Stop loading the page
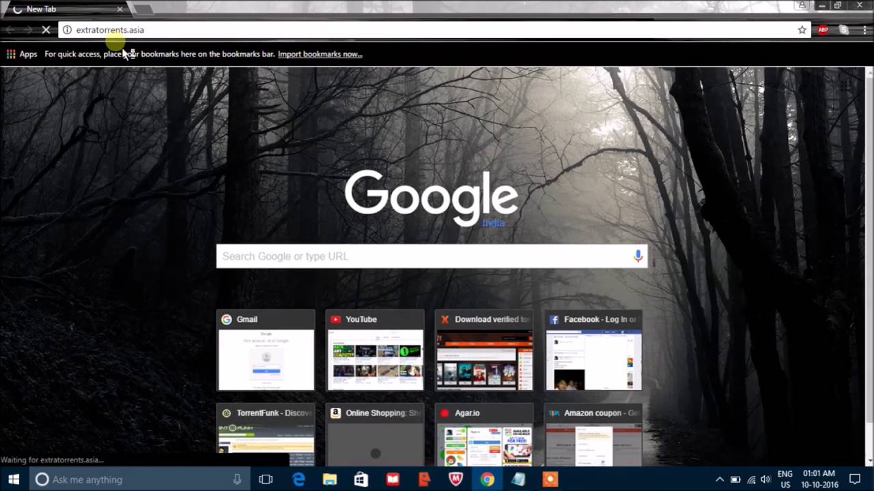The width and height of the screenshot is (874, 491). click(46, 30)
